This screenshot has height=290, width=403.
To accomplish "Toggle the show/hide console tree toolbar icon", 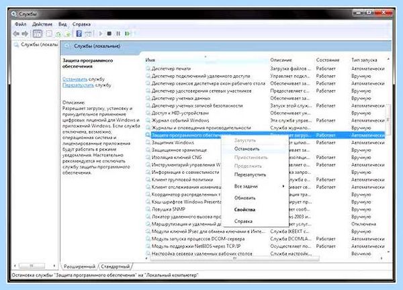I will (x=37, y=34).
